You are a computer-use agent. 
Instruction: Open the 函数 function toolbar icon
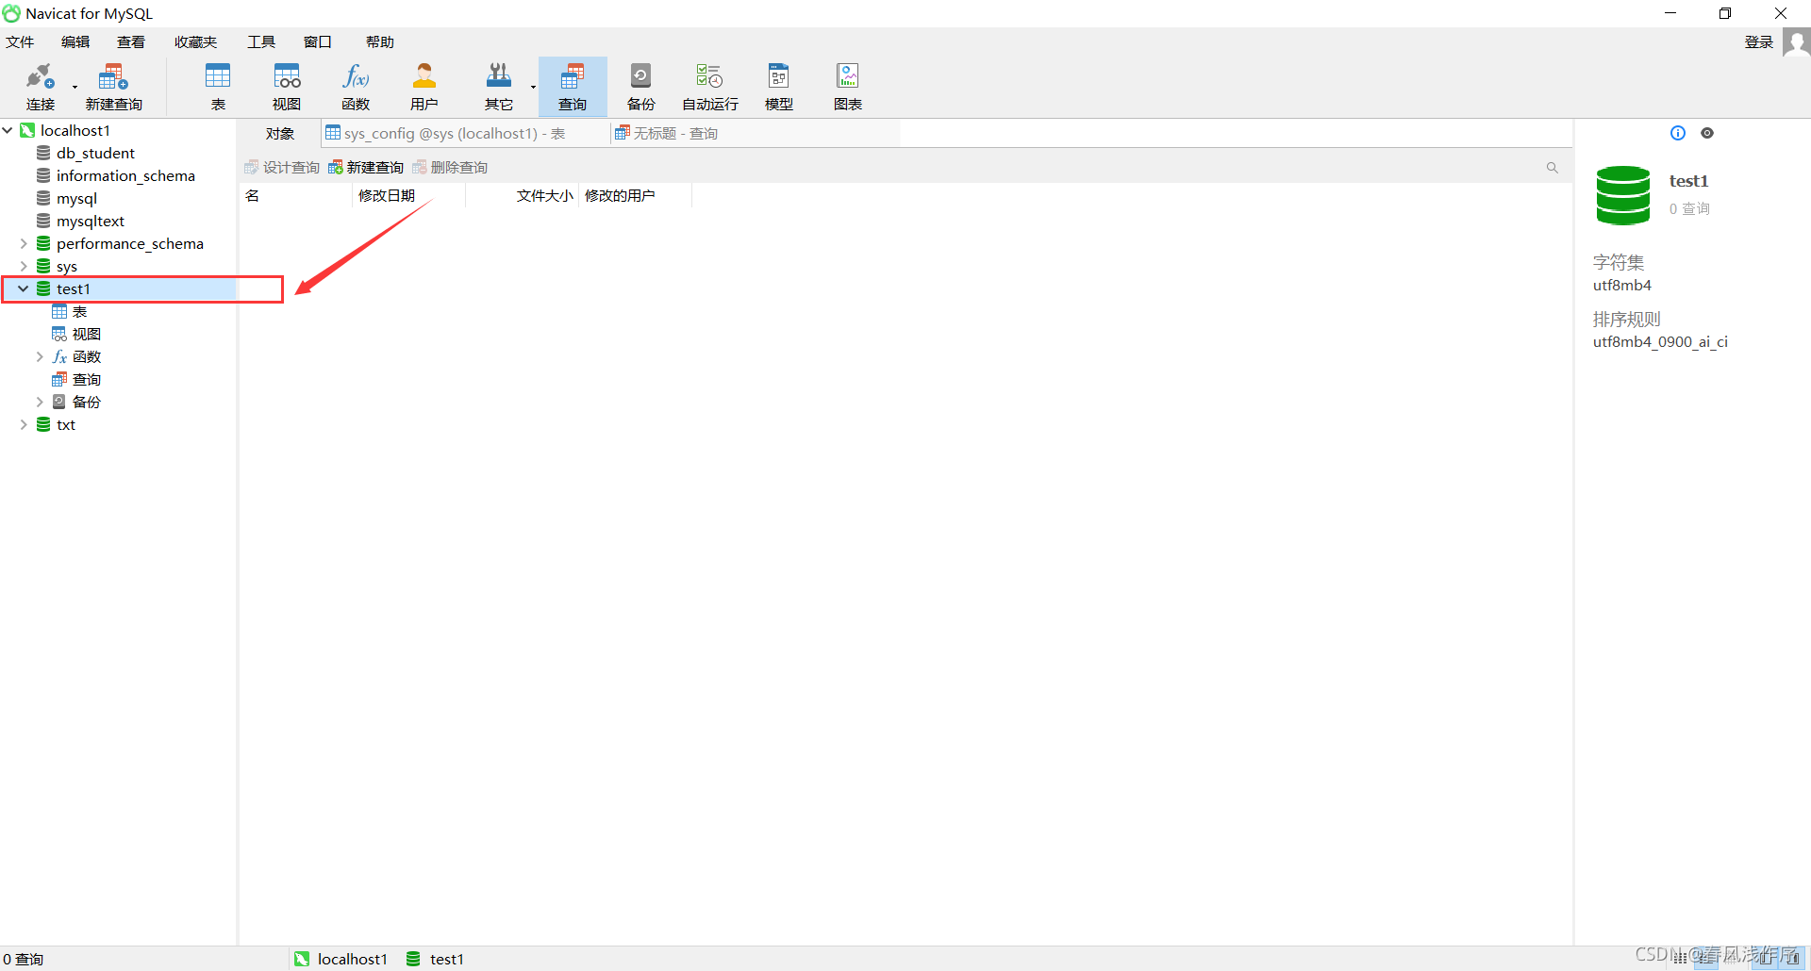point(356,87)
